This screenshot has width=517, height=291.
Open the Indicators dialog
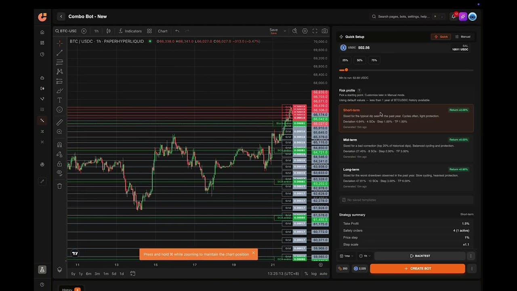[x=130, y=31]
